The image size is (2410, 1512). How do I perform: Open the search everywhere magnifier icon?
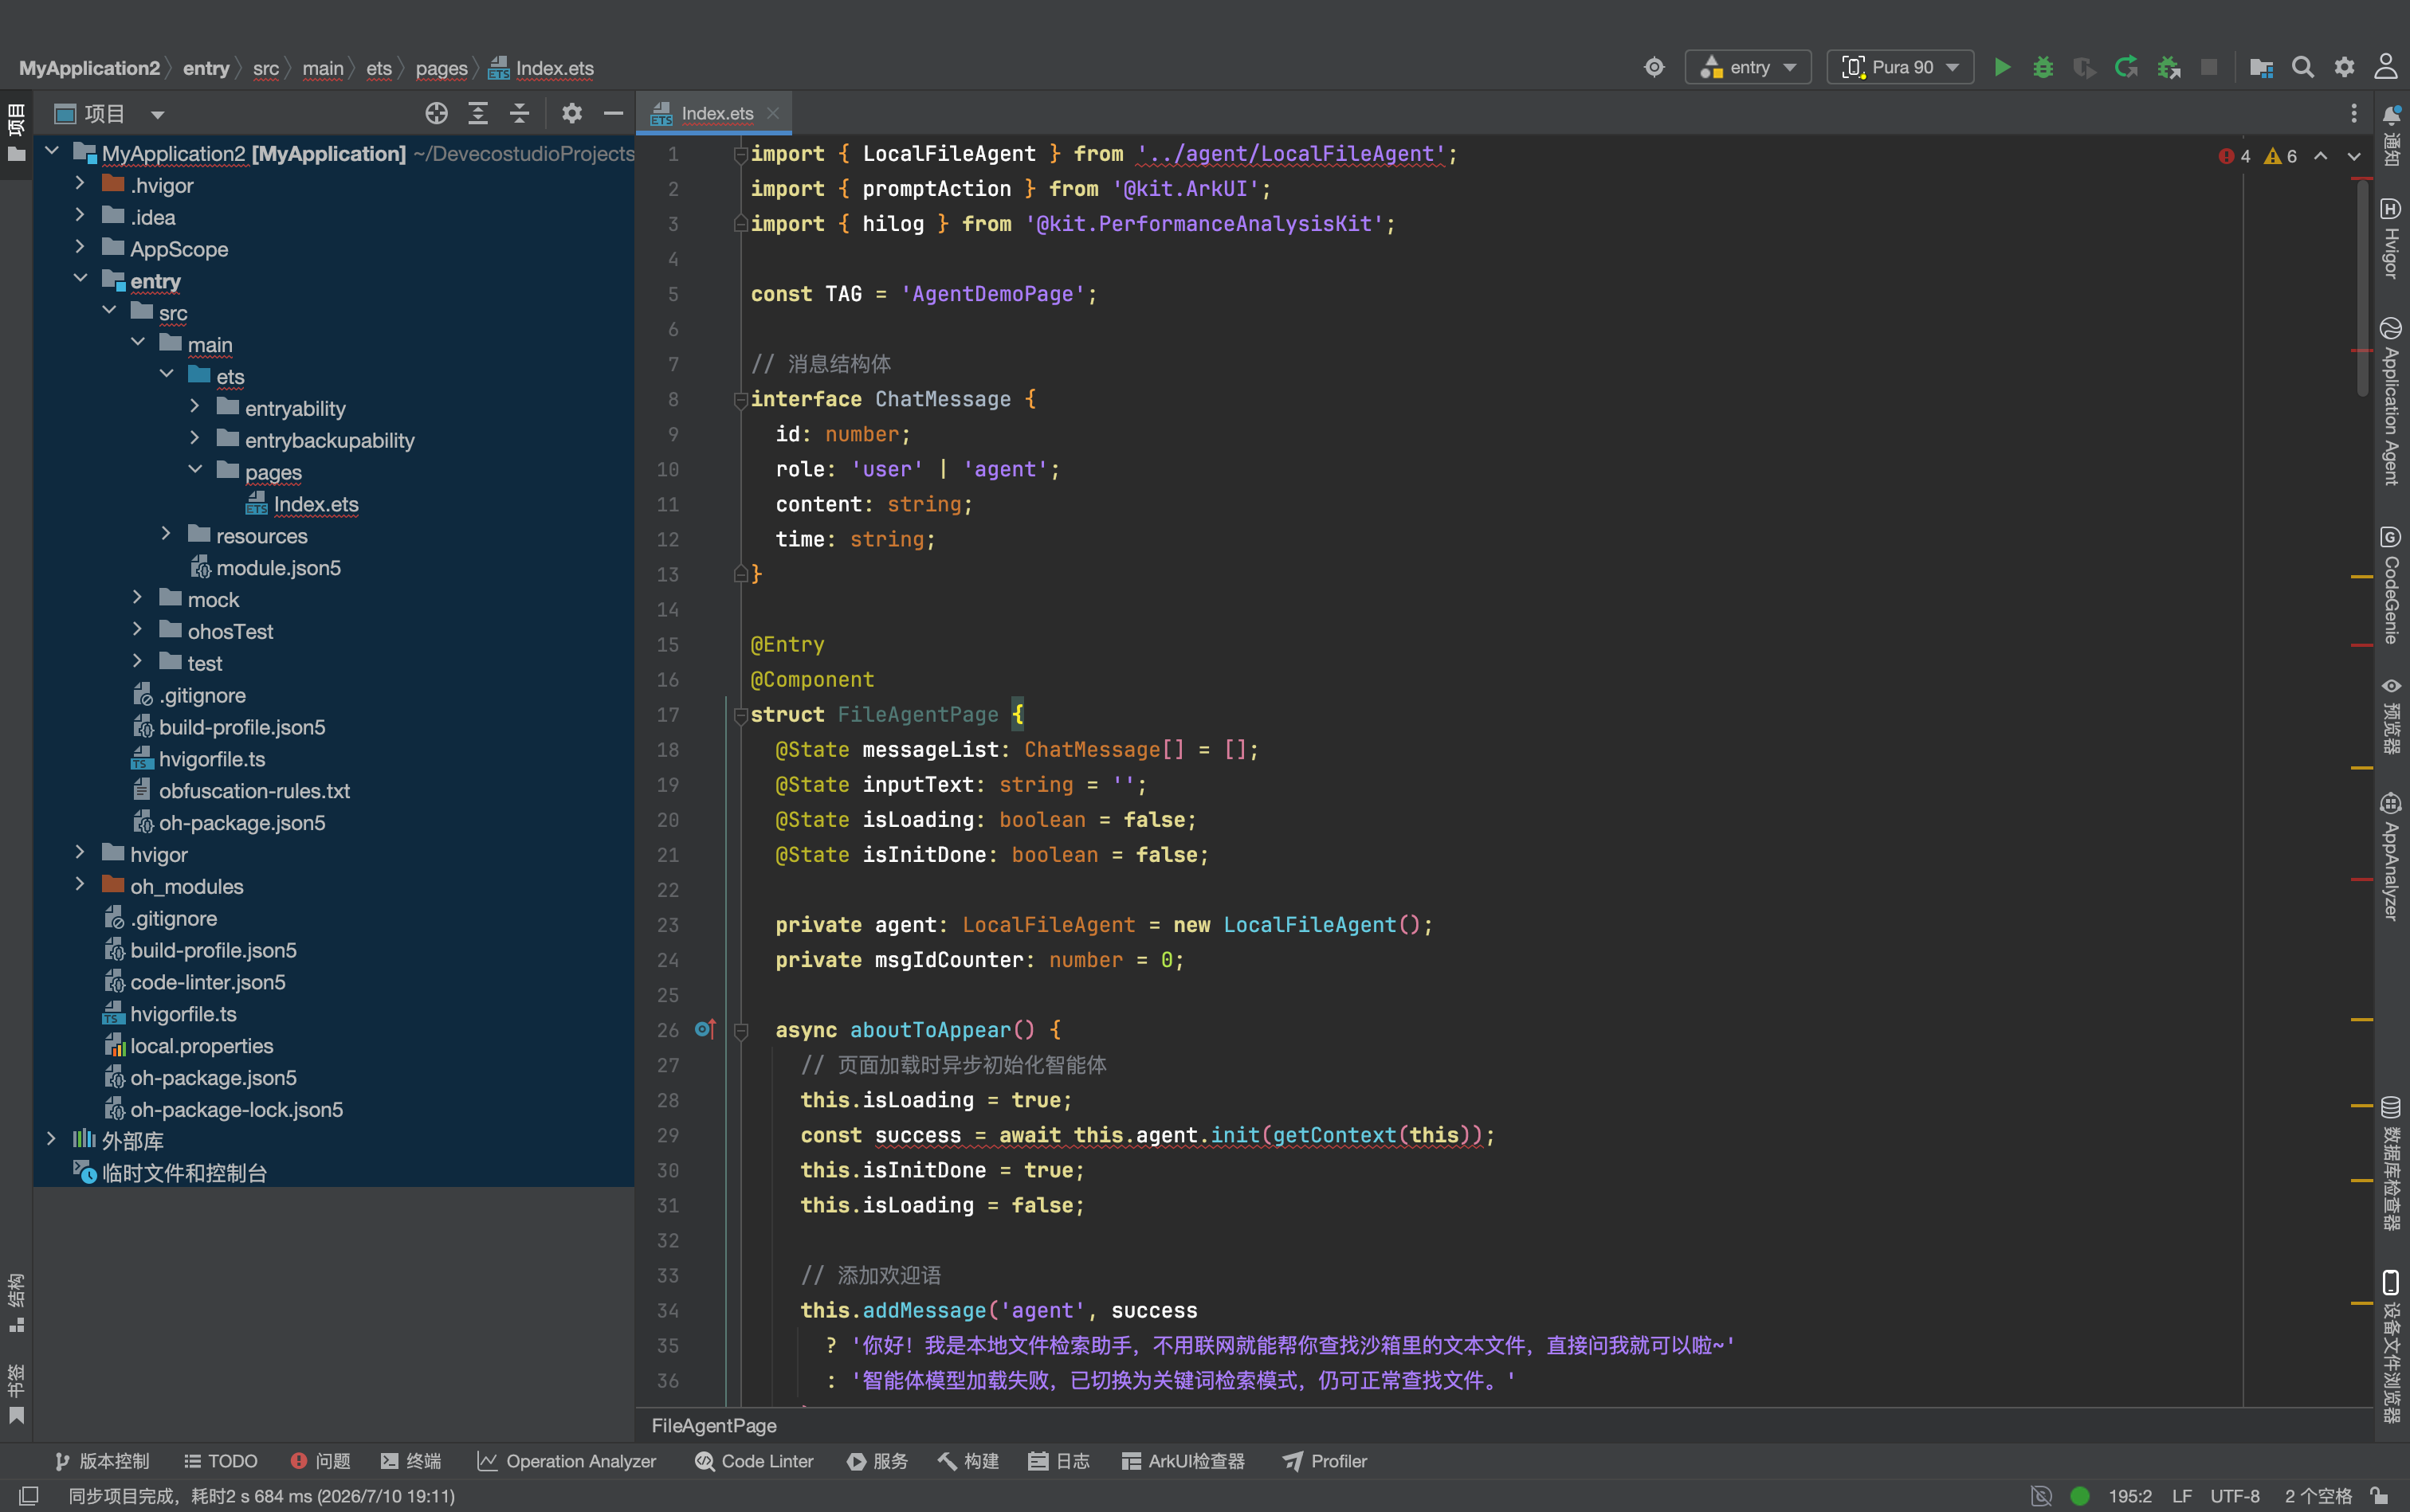point(2303,67)
